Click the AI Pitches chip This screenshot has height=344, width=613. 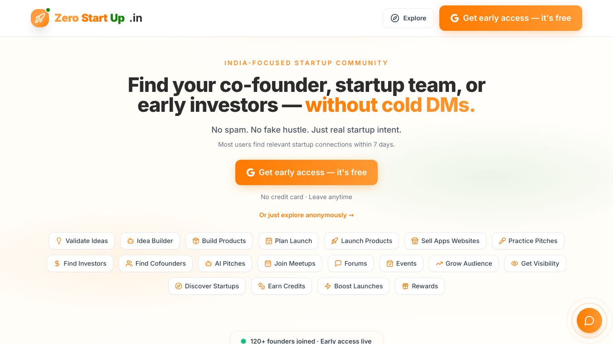point(225,263)
